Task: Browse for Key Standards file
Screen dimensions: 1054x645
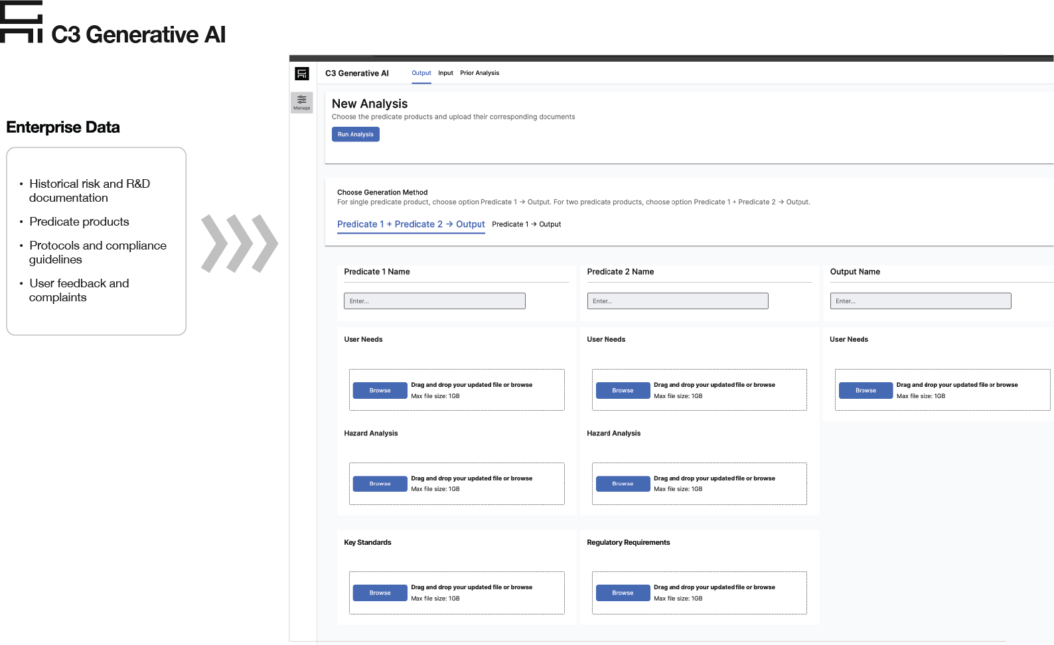Action: click(380, 593)
